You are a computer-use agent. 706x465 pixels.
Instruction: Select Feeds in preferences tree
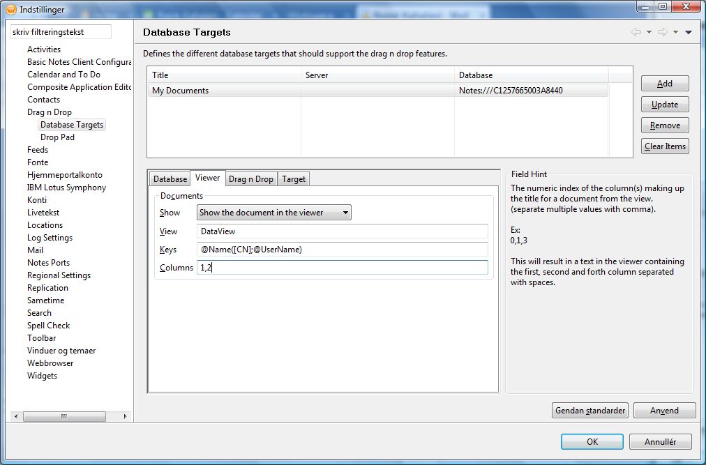tap(38, 149)
